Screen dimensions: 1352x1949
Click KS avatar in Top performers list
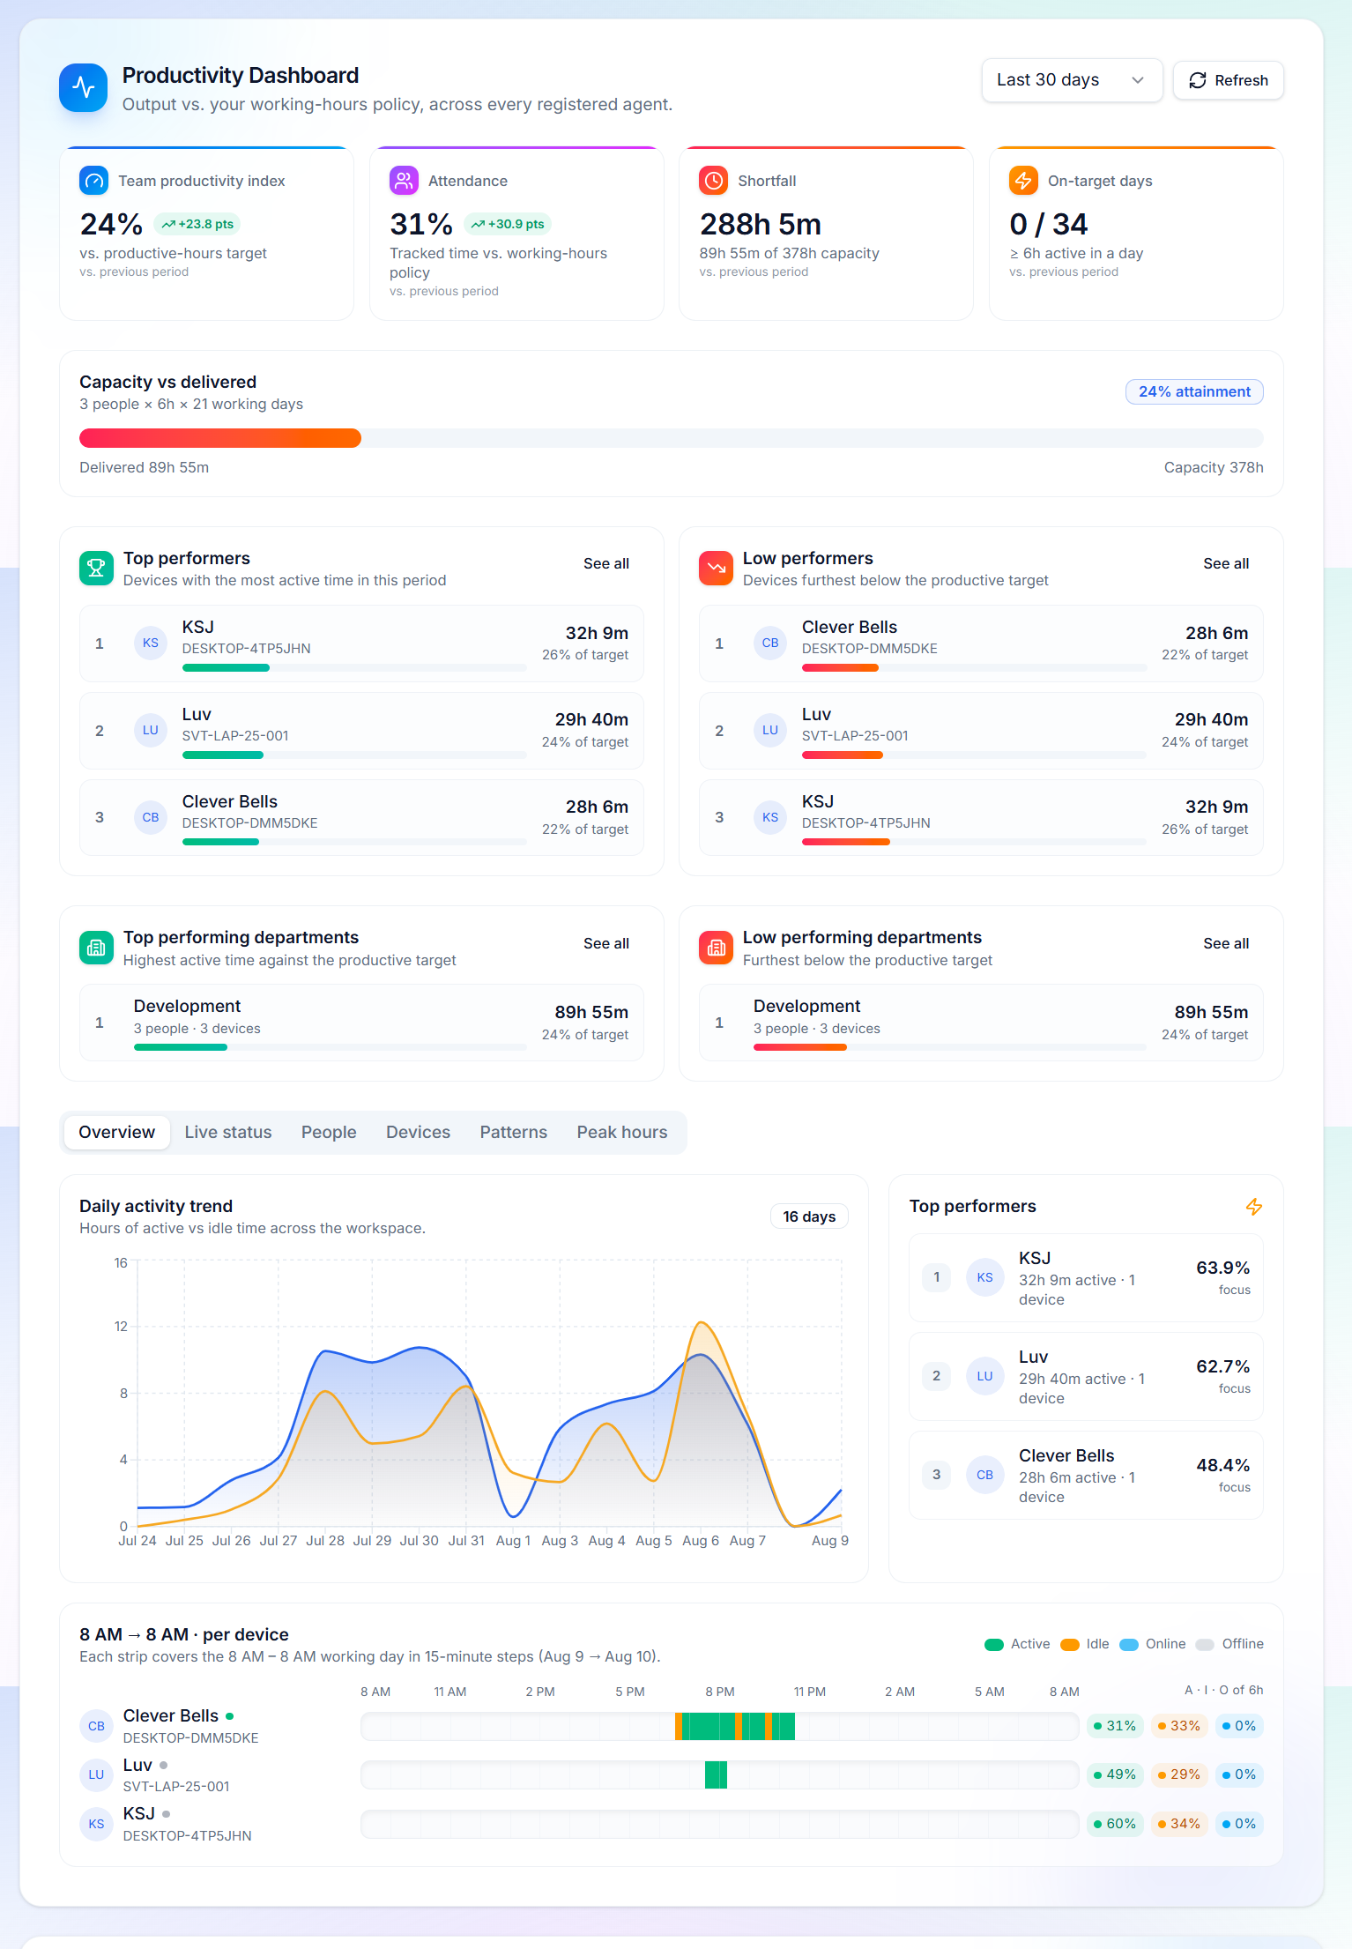click(151, 643)
